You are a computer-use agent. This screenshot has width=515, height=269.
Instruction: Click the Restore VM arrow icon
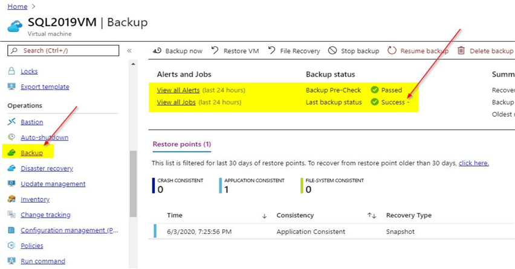[215, 51]
